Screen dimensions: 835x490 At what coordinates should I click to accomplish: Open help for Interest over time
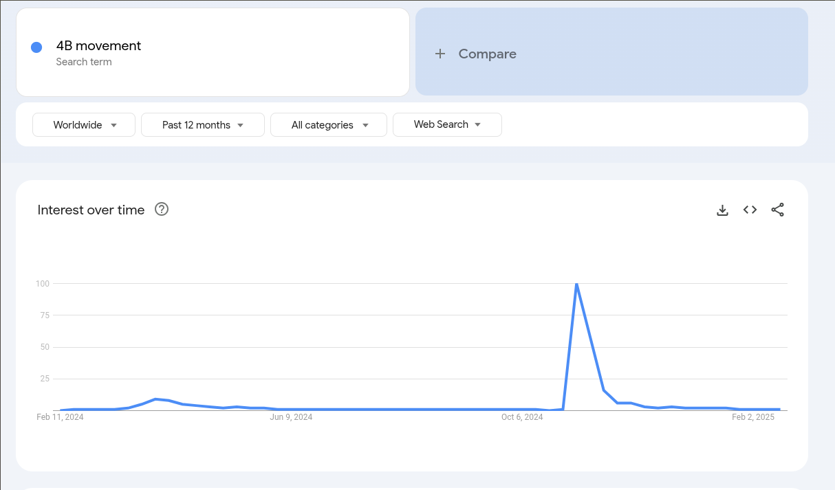point(162,210)
